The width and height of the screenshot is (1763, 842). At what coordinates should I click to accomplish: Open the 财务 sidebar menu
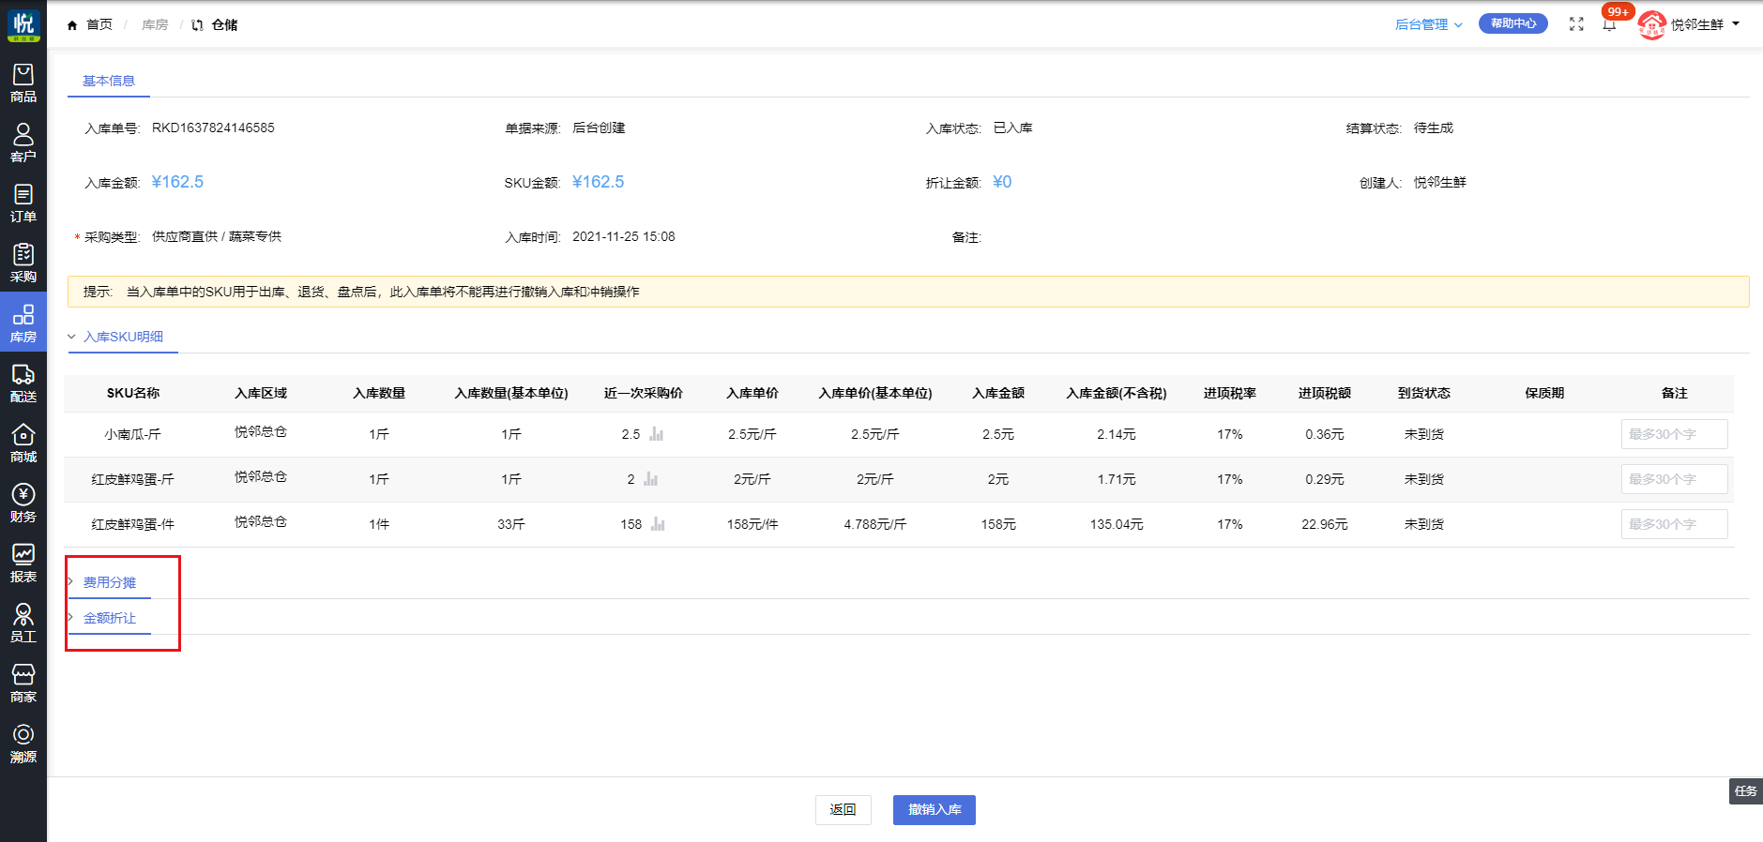[x=23, y=503]
